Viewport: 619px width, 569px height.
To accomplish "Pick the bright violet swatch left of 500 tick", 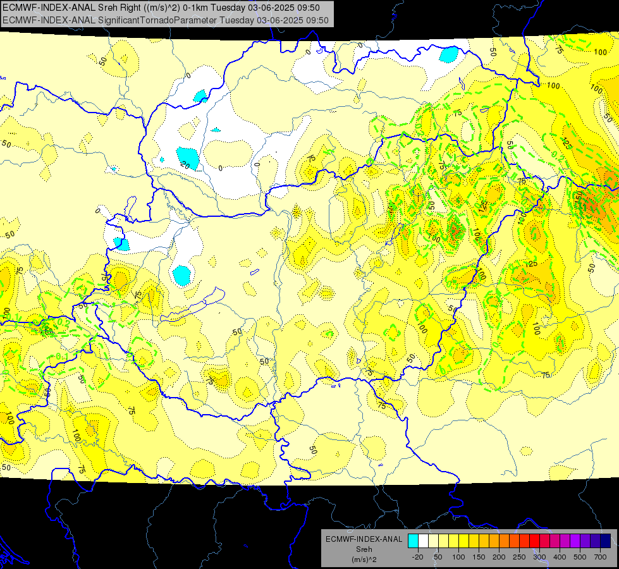I will (575, 541).
